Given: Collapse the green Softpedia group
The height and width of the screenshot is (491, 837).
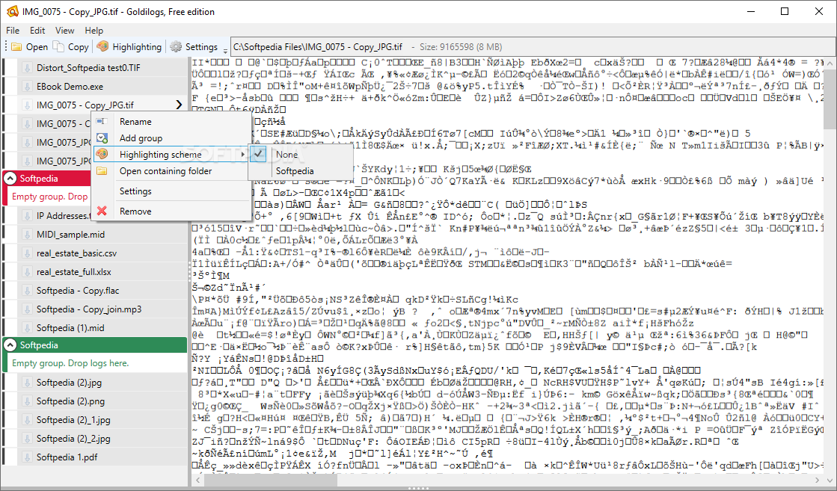Looking at the screenshot, I should 10,345.
